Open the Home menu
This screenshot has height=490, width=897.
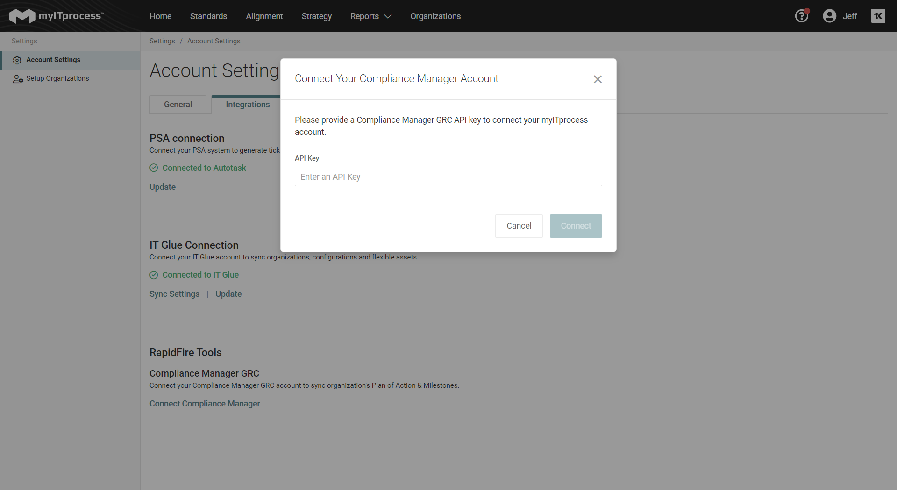[160, 16]
